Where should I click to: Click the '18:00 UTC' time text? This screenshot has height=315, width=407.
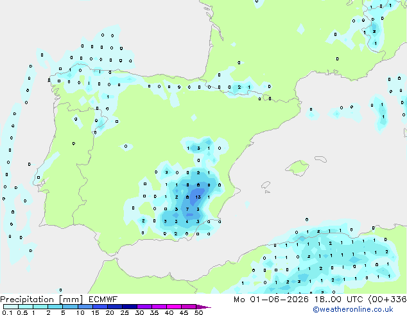coord(339,300)
